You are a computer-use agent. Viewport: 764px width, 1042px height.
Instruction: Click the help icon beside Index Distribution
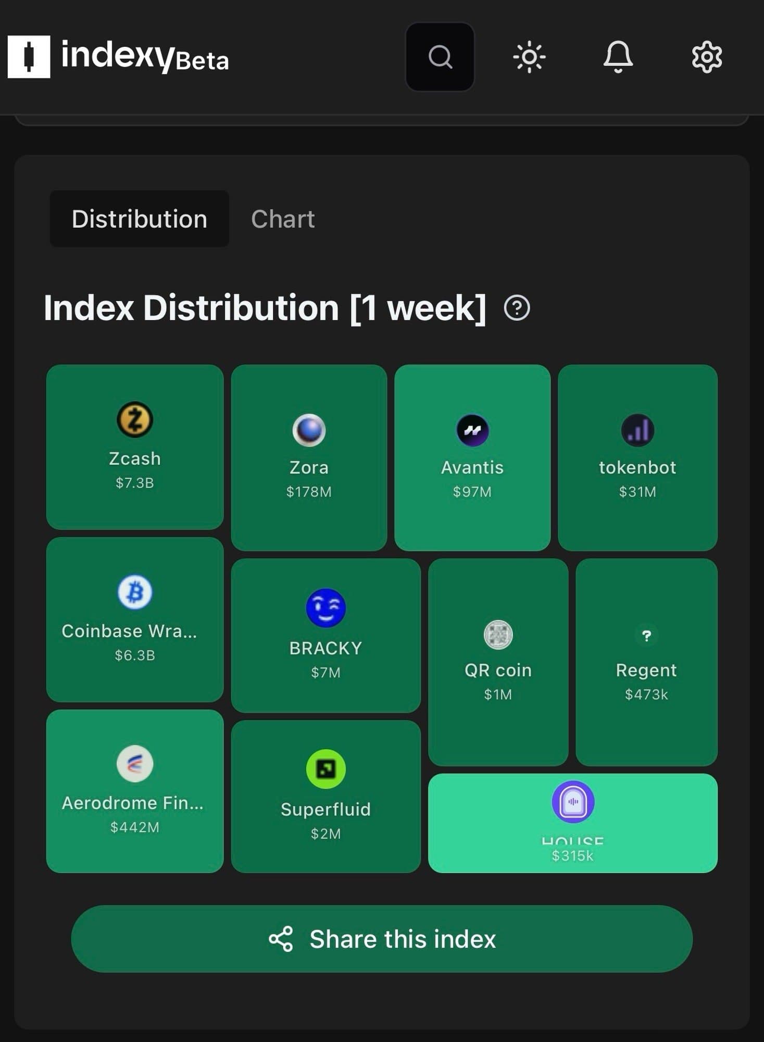point(517,308)
